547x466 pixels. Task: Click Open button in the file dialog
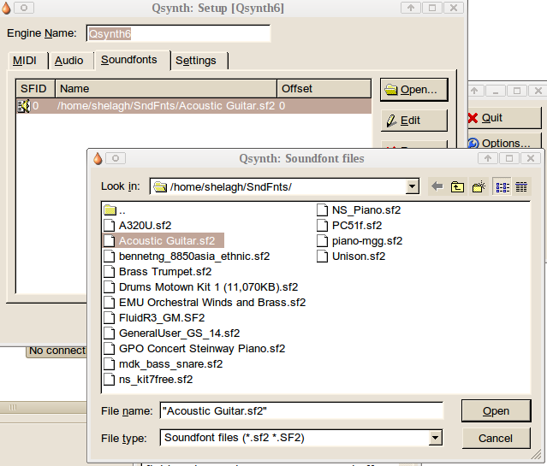click(496, 411)
